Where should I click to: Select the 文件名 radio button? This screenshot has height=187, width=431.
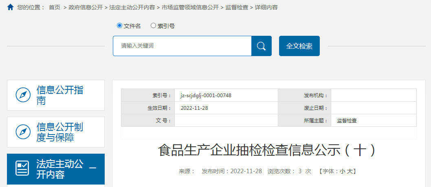119,26
